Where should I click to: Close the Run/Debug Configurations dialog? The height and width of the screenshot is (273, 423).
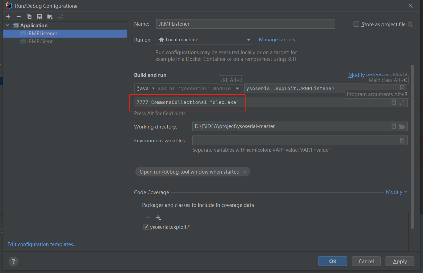click(411, 6)
